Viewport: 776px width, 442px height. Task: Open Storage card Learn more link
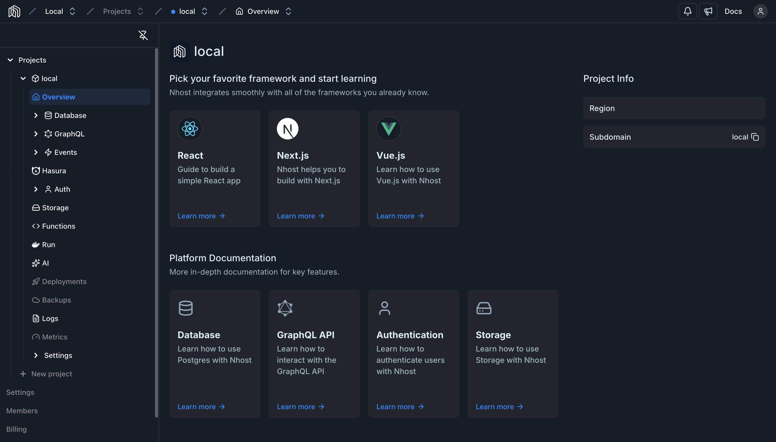coord(499,407)
